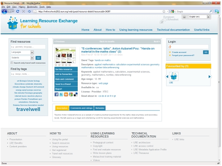Switch to Comments and ratings tab
The height and width of the screenshot is (166, 222).
[81, 108]
